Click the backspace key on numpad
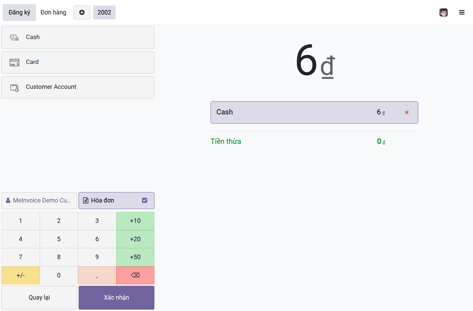The height and width of the screenshot is (311, 473). coord(135,275)
